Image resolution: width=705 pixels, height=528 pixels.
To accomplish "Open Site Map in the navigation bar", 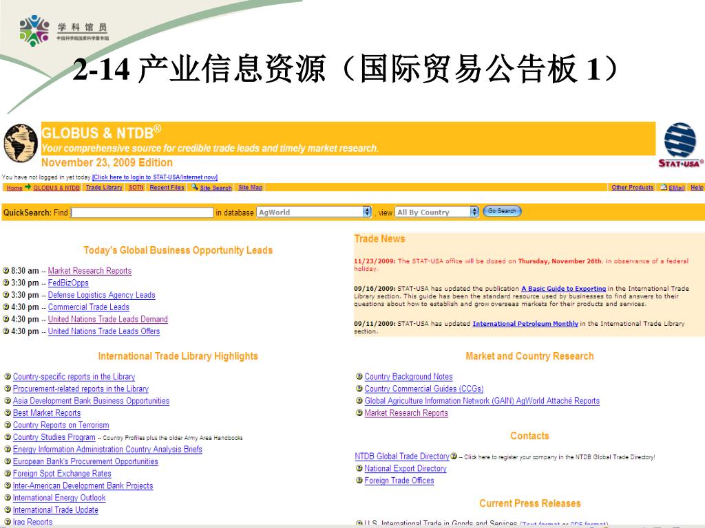I will (251, 187).
